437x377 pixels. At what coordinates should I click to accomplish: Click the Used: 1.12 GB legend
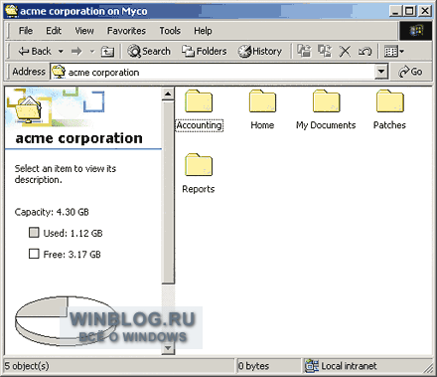point(66,233)
